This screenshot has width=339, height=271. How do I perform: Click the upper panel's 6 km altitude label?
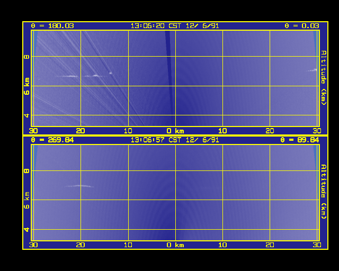pos(26,86)
